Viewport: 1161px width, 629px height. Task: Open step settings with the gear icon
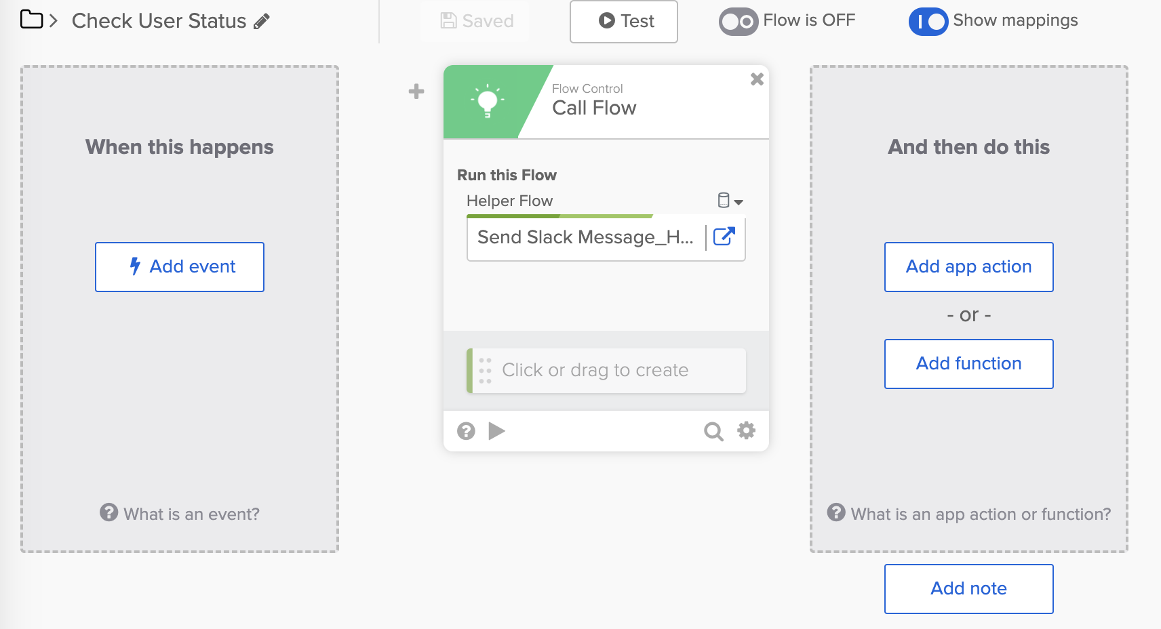(746, 430)
